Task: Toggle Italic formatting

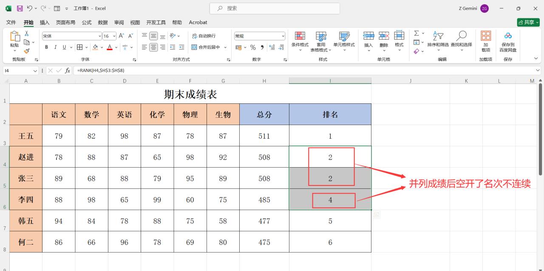Action: [x=55, y=47]
